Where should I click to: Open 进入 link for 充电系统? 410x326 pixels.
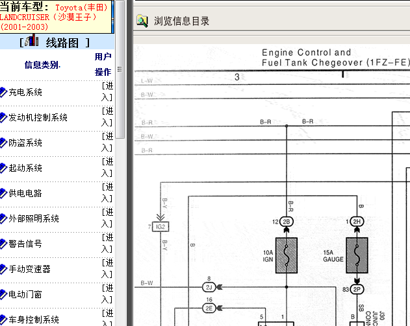[x=107, y=92]
